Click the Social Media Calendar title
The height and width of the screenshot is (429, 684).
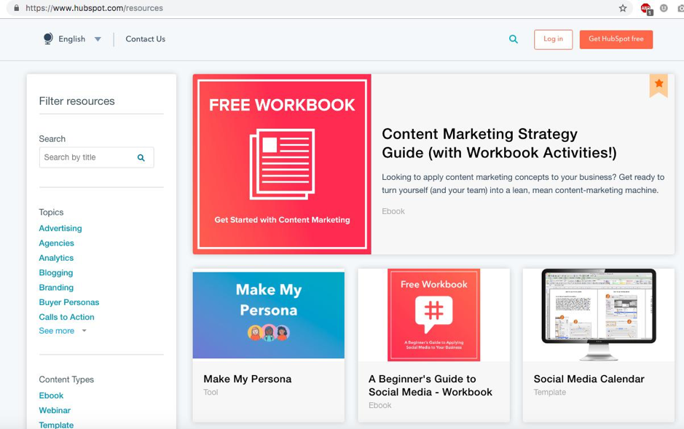[x=589, y=379]
